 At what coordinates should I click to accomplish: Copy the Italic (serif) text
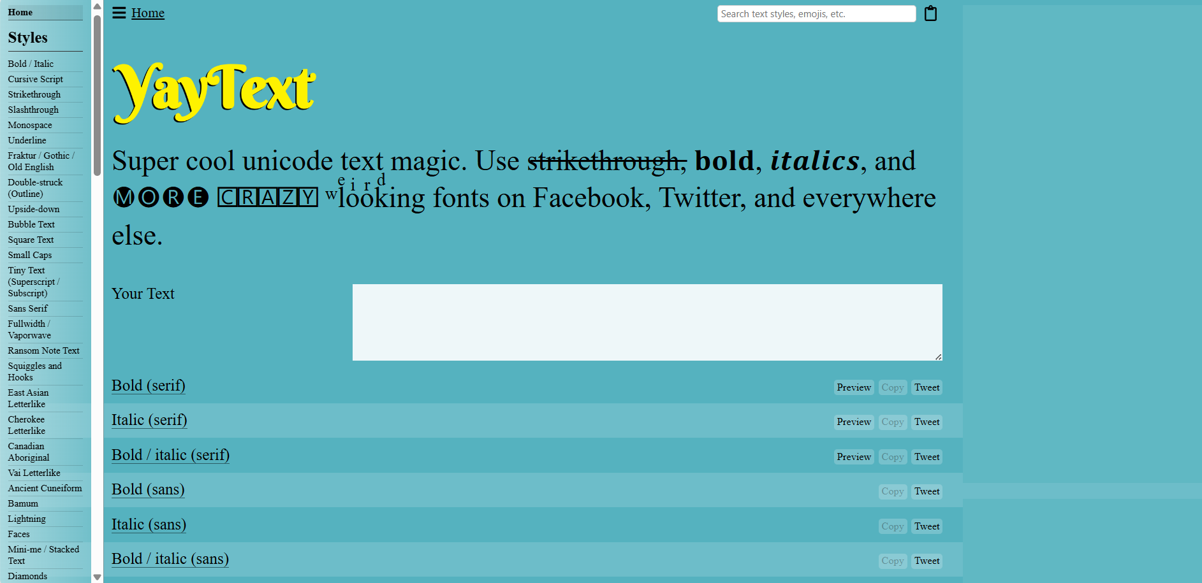point(893,422)
